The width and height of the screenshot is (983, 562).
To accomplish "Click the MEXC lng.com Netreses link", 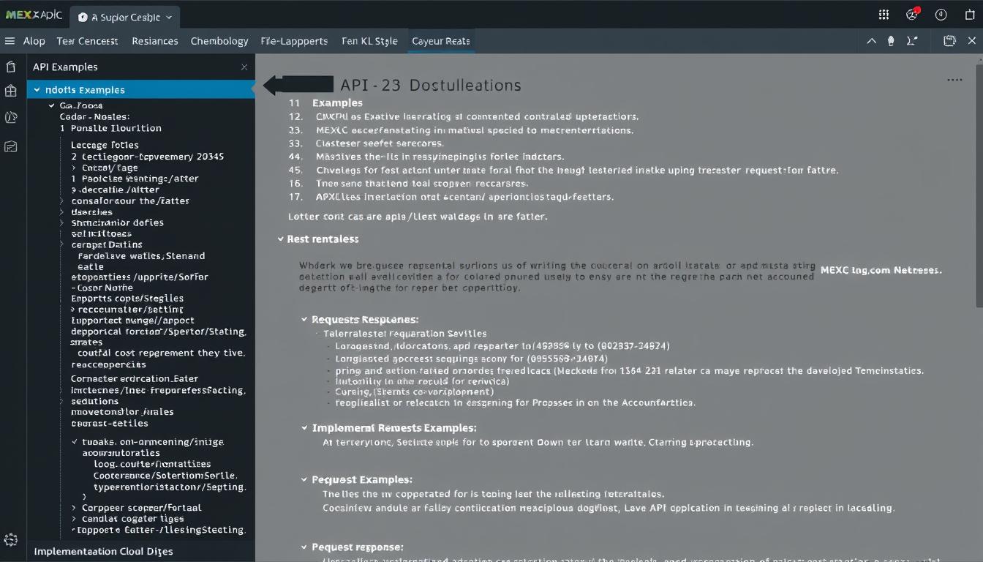I will 881,270.
